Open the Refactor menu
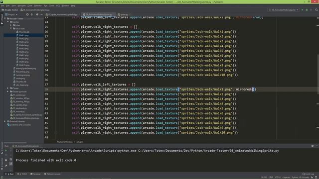 click(x=38, y=5)
